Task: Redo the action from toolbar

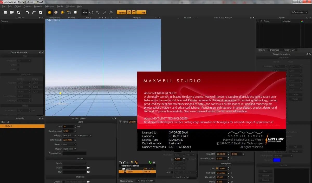Action: 34,12
